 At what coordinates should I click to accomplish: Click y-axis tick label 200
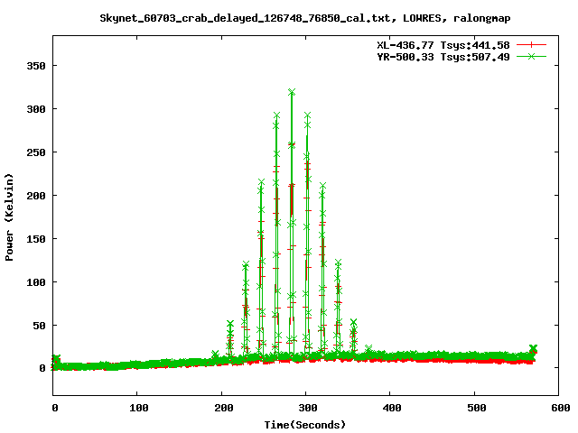pos(36,196)
